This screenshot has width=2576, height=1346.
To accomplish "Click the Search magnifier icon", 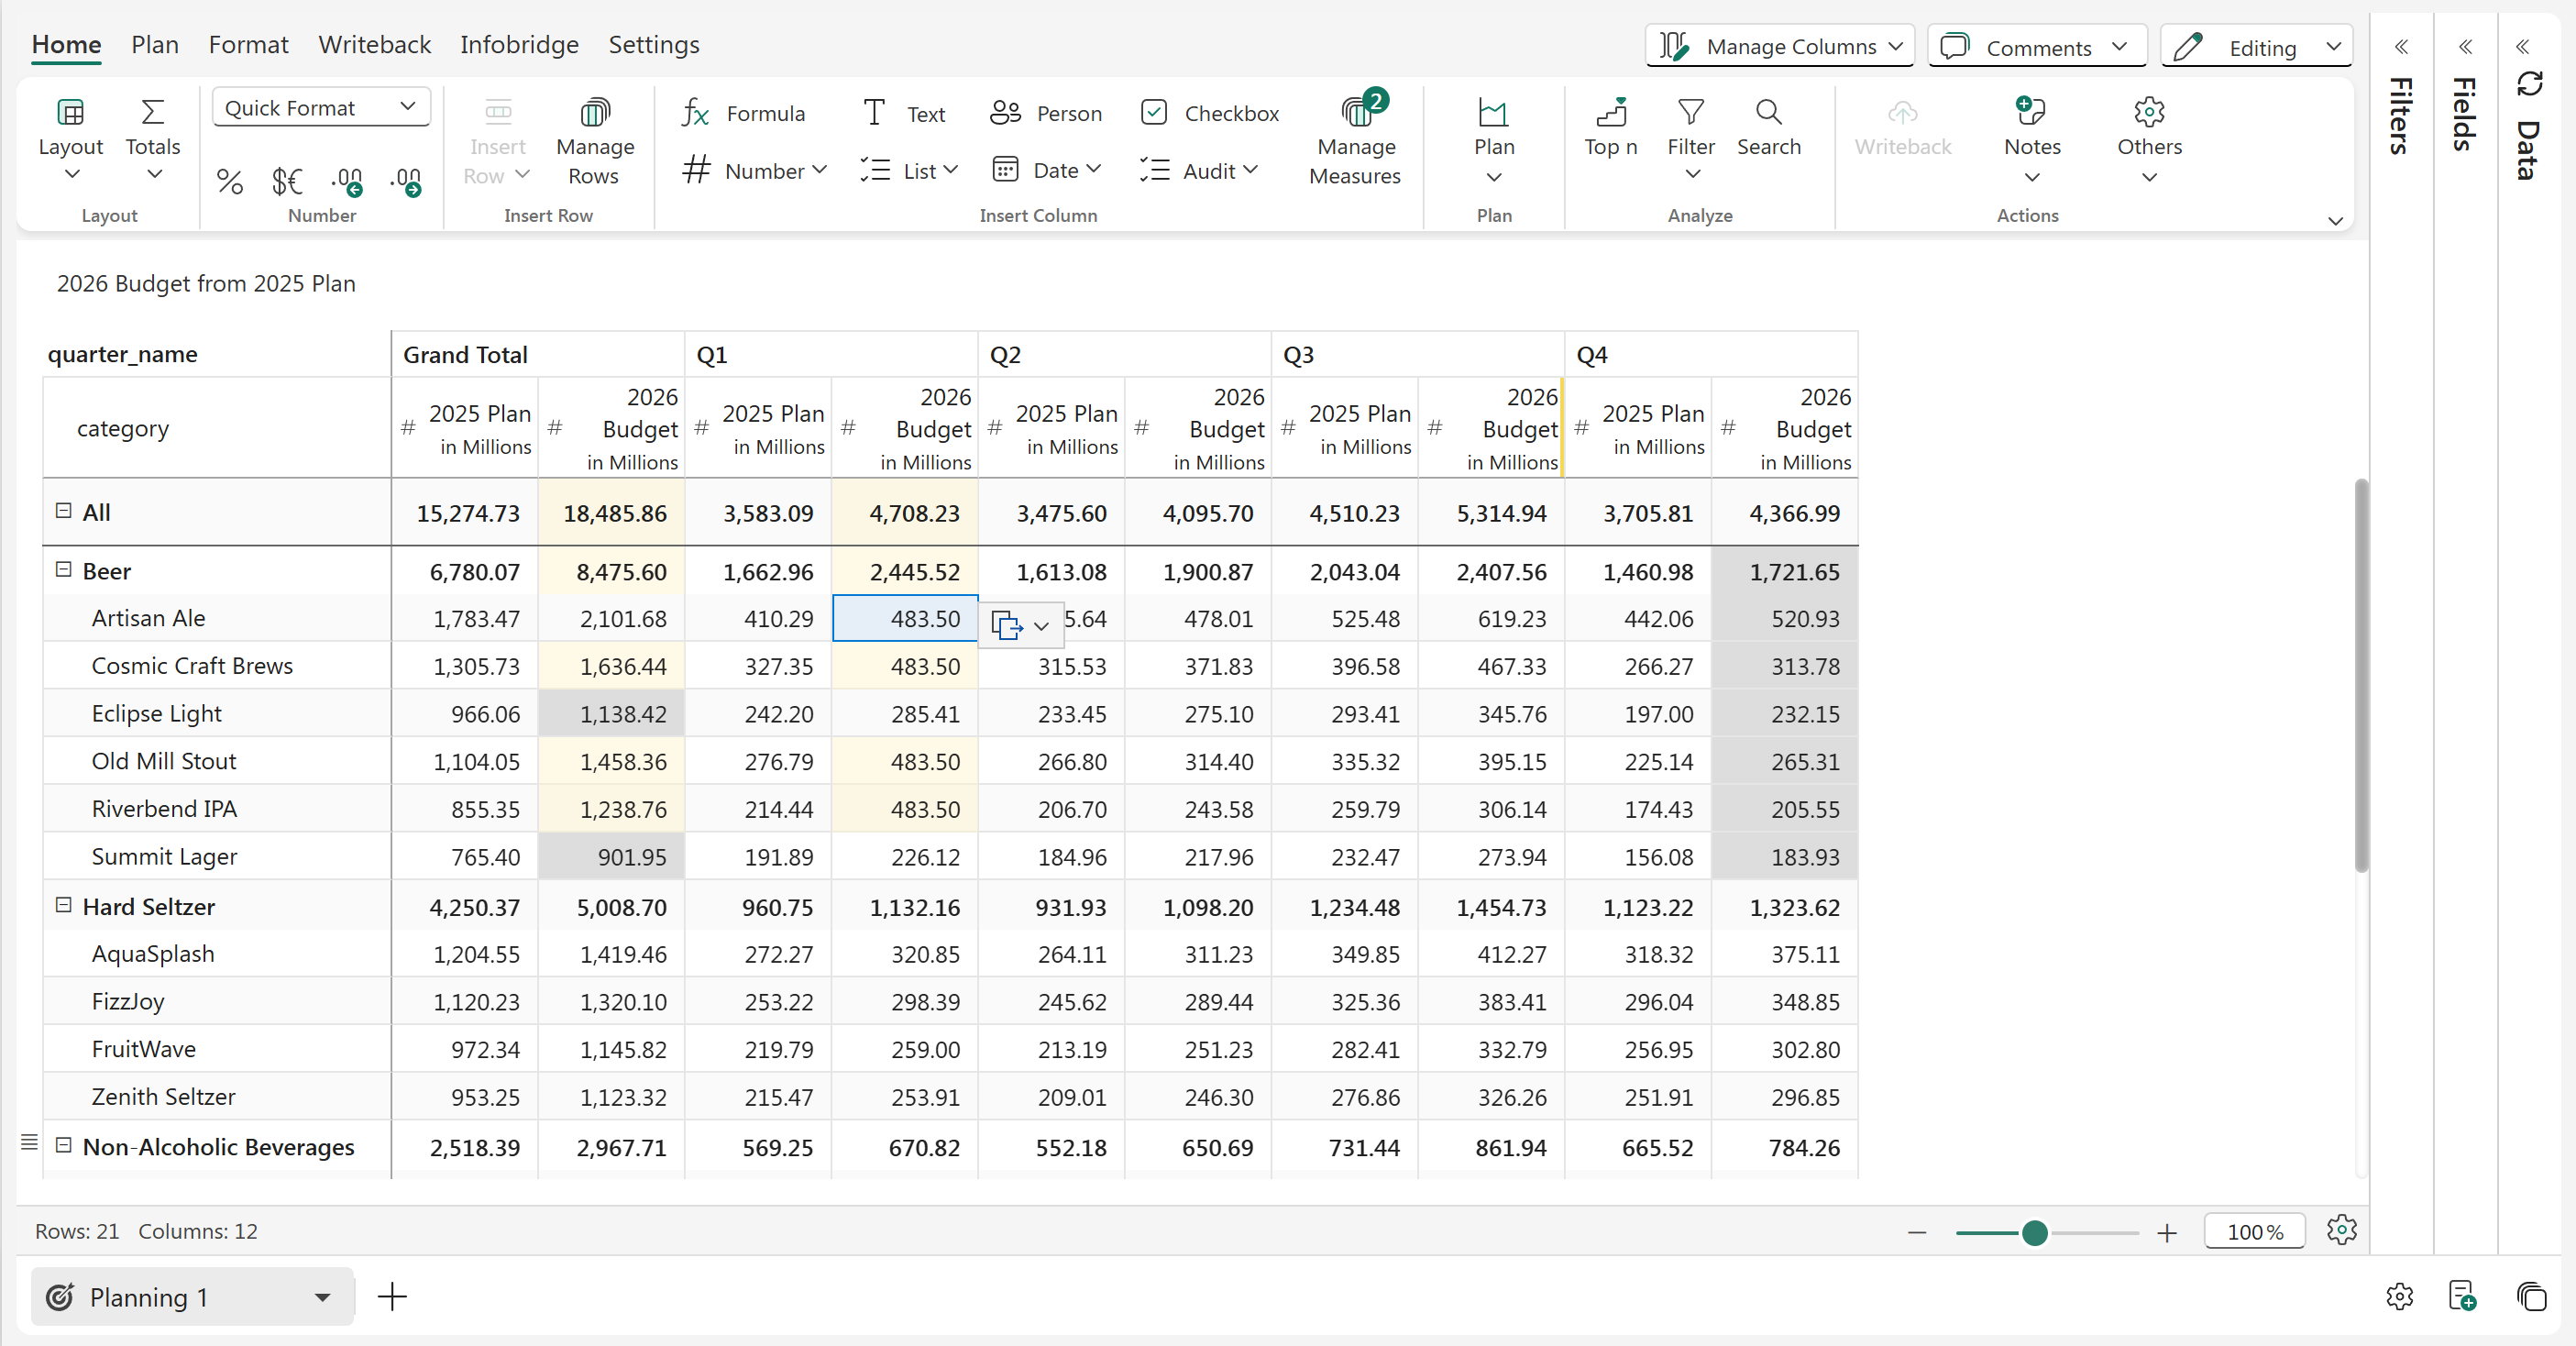I will click(1768, 112).
